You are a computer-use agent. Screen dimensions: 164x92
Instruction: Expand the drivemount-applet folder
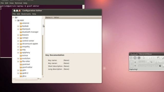click(18, 44)
